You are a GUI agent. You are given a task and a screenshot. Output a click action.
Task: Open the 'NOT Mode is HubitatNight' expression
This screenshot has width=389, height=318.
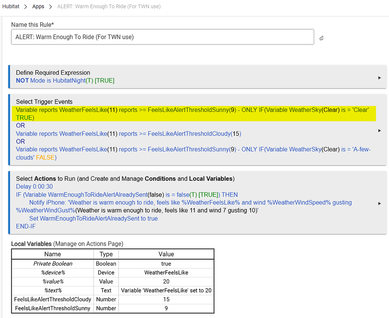click(x=65, y=80)
